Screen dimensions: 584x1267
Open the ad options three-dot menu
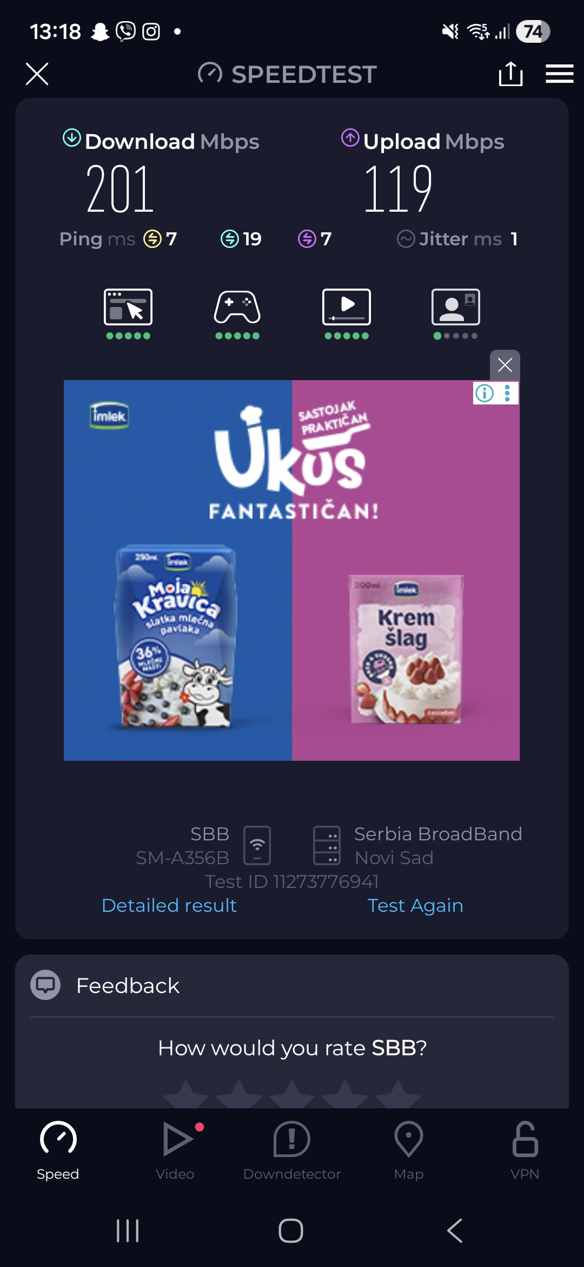coord(507,393)
